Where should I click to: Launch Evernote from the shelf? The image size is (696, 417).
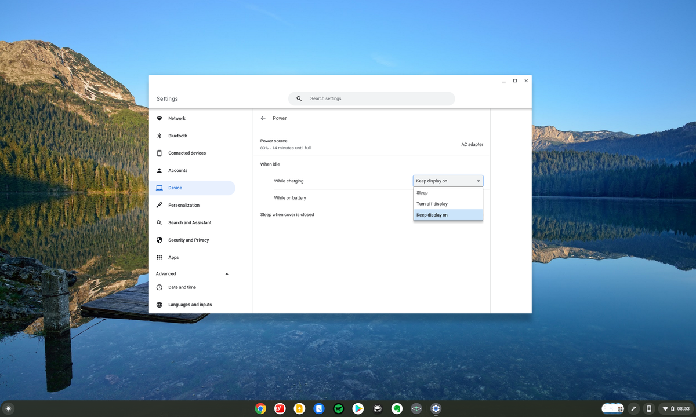(397, 408)
